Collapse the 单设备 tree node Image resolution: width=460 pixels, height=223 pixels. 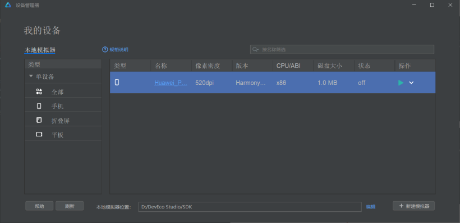click(x=31, y=77)
